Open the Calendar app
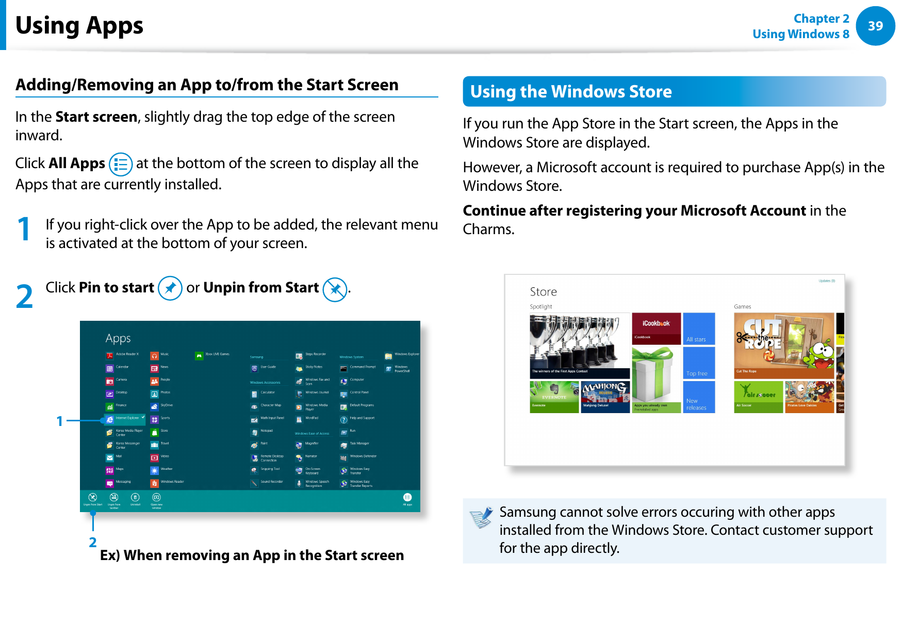 (x=118, y=368)
